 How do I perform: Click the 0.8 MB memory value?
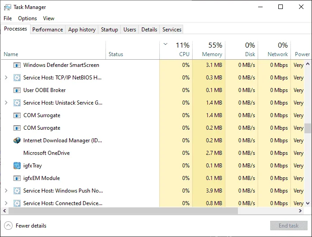coord(214,203)
